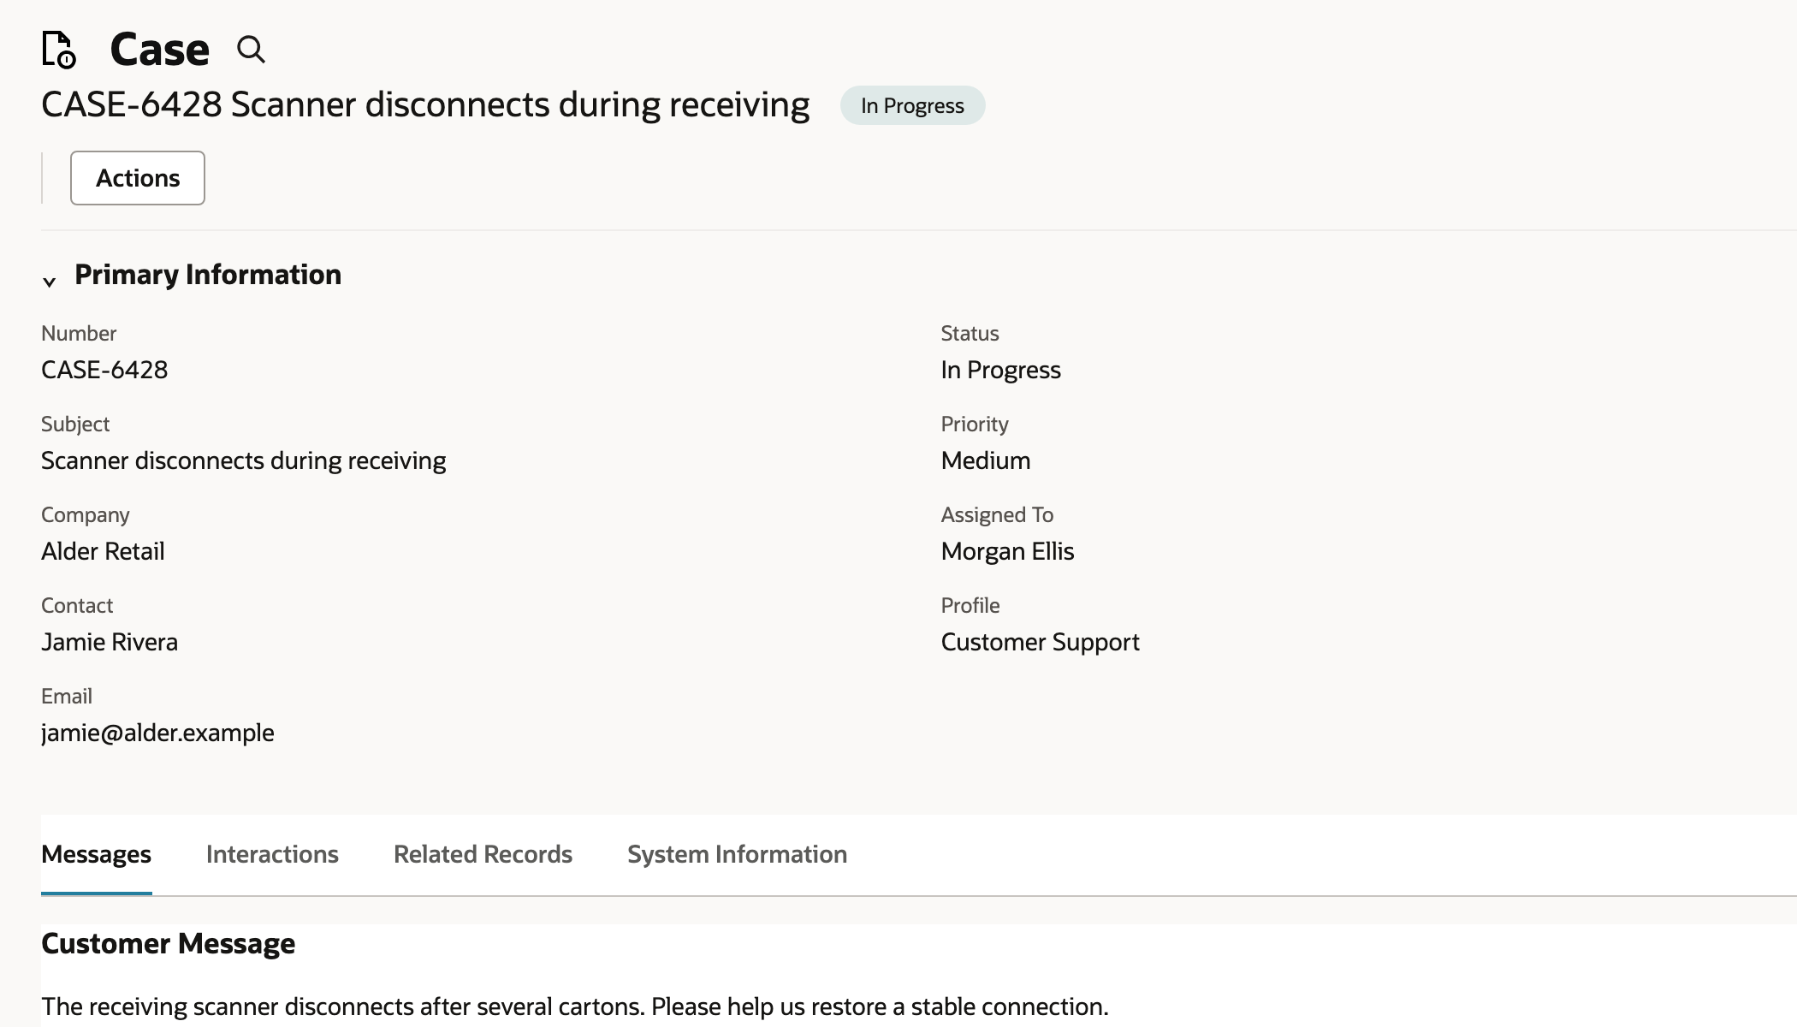Click the Profile field label
This screenshot has height=1027, width=1797.
tap(970, 605)
